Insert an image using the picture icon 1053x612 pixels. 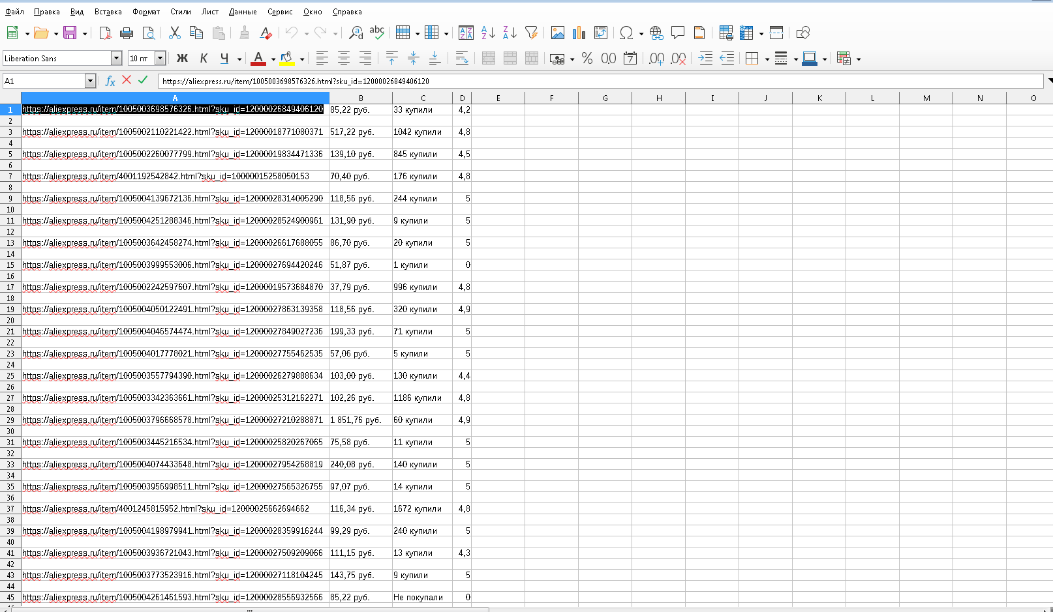pyautogui.click(x=558, y=33)
